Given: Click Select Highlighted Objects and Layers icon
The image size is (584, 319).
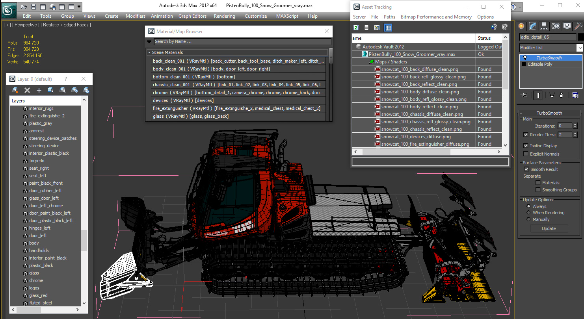Looking at the screenshot, I should 51,90.
